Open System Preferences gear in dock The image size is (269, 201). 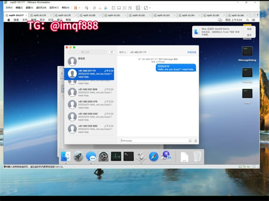104,156
